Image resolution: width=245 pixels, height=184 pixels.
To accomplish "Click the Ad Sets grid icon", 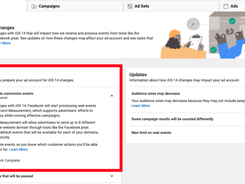I will pos(130,6).
